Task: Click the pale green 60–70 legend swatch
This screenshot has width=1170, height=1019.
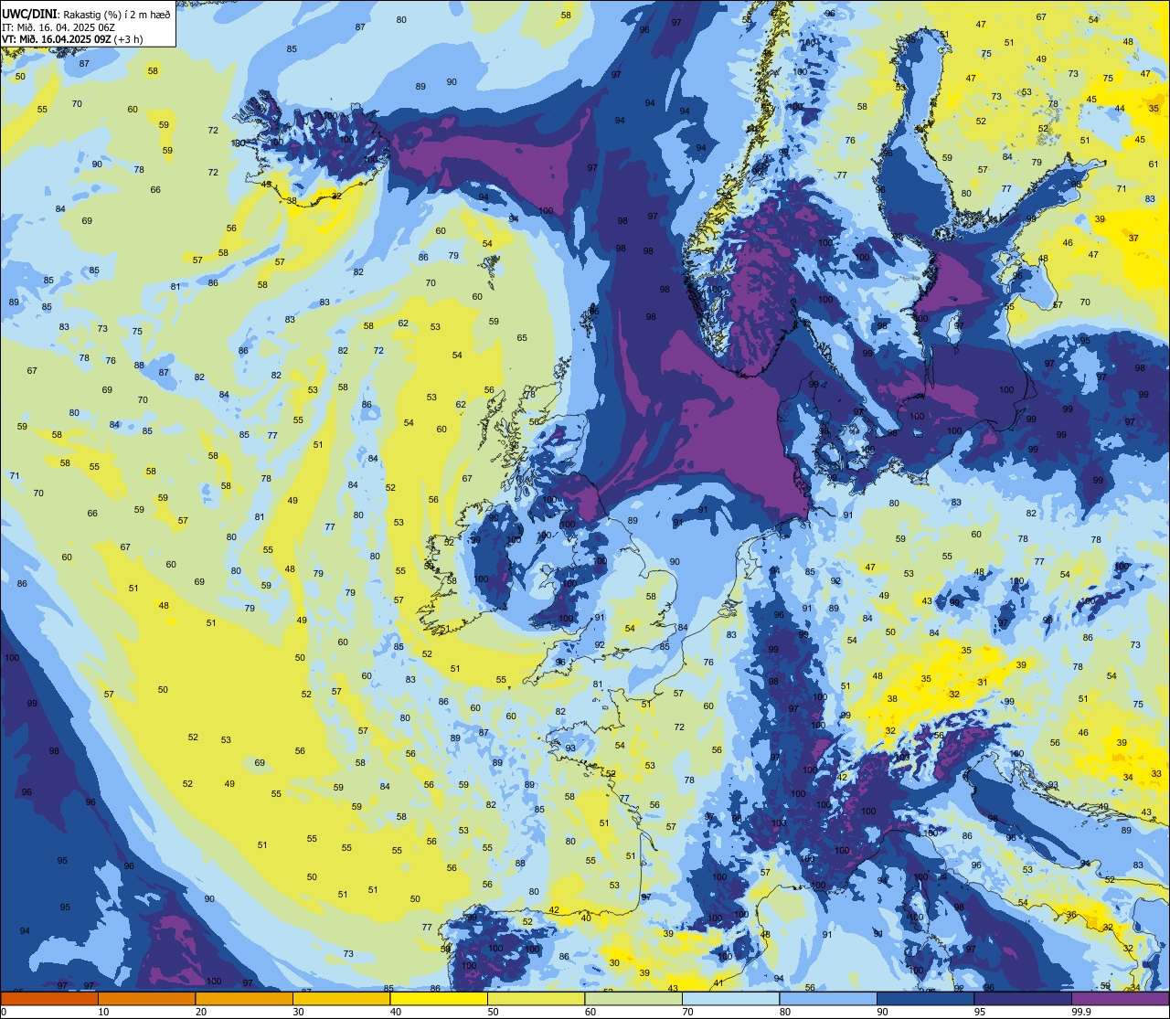Action: (x=633, y=998)
